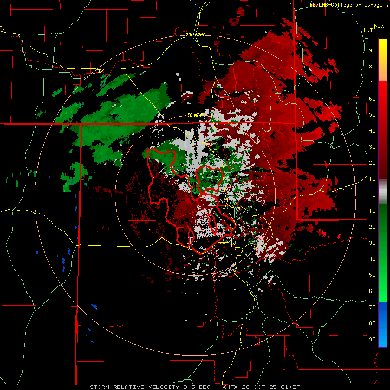Click the 40 value on the velocity scale
This screenshot has height=390, width=390.
click(372, 130)
